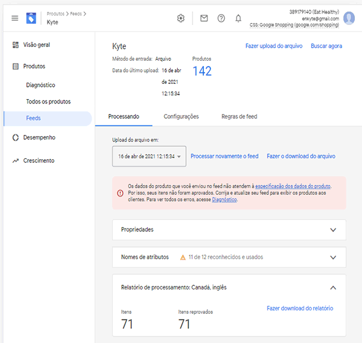Select Feeds in the sidebar
Screen dimensions: 362x343
48,118
